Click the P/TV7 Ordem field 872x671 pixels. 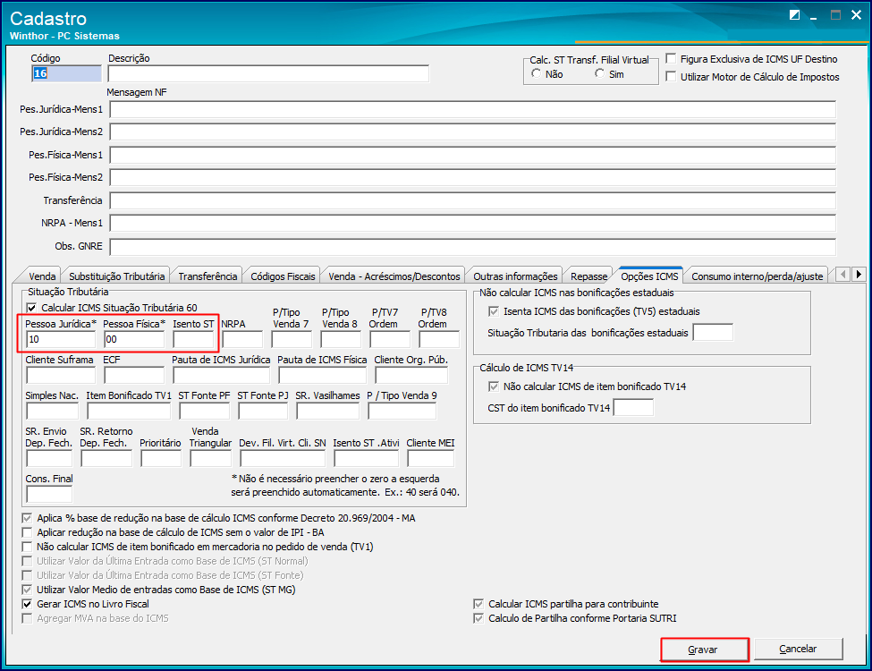pyautogui.click(x=390, y=339)
